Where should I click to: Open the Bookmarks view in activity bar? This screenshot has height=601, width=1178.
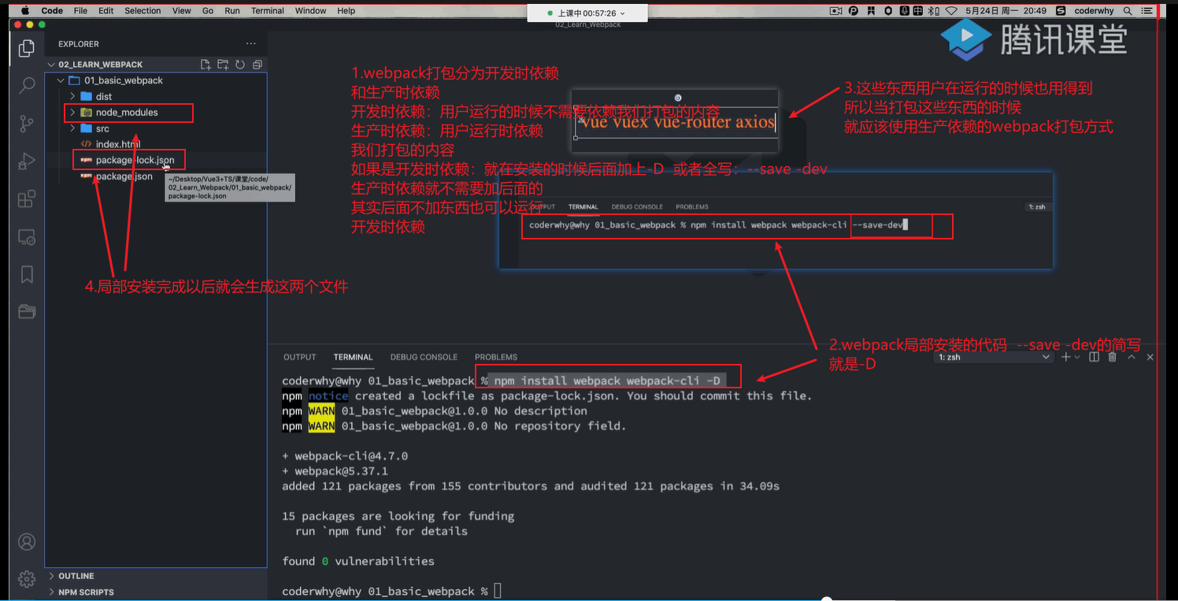(x=27, y=273)
